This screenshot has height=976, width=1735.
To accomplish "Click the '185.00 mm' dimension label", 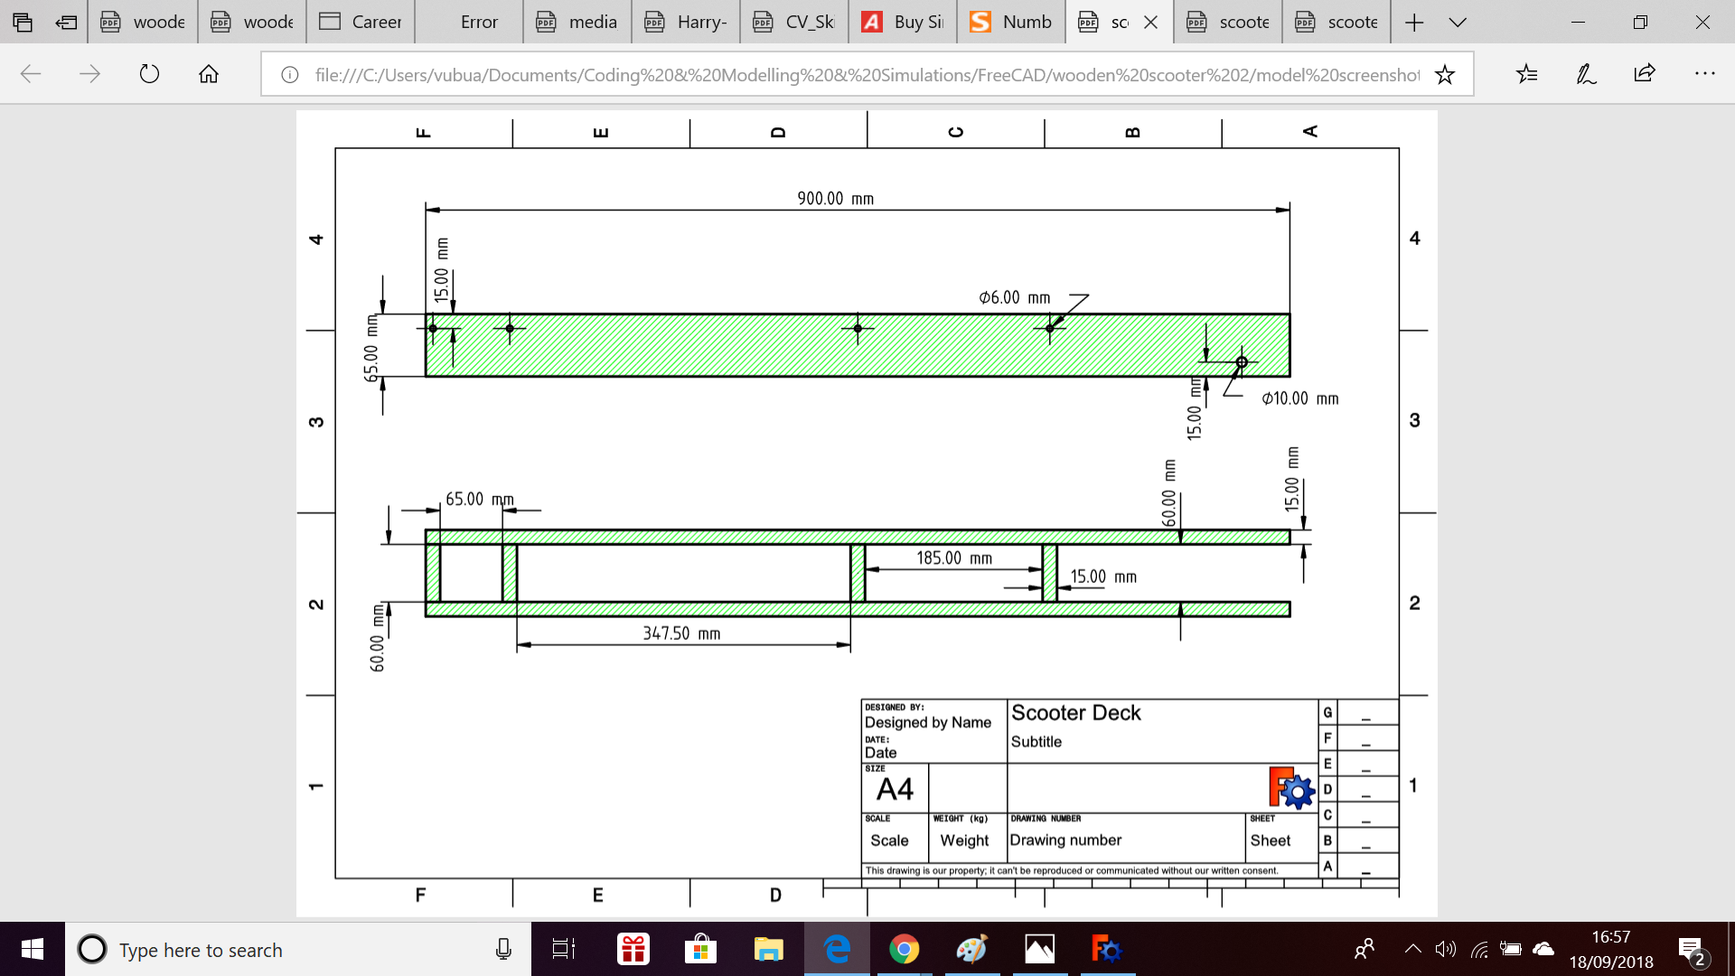I will (954, 558).
